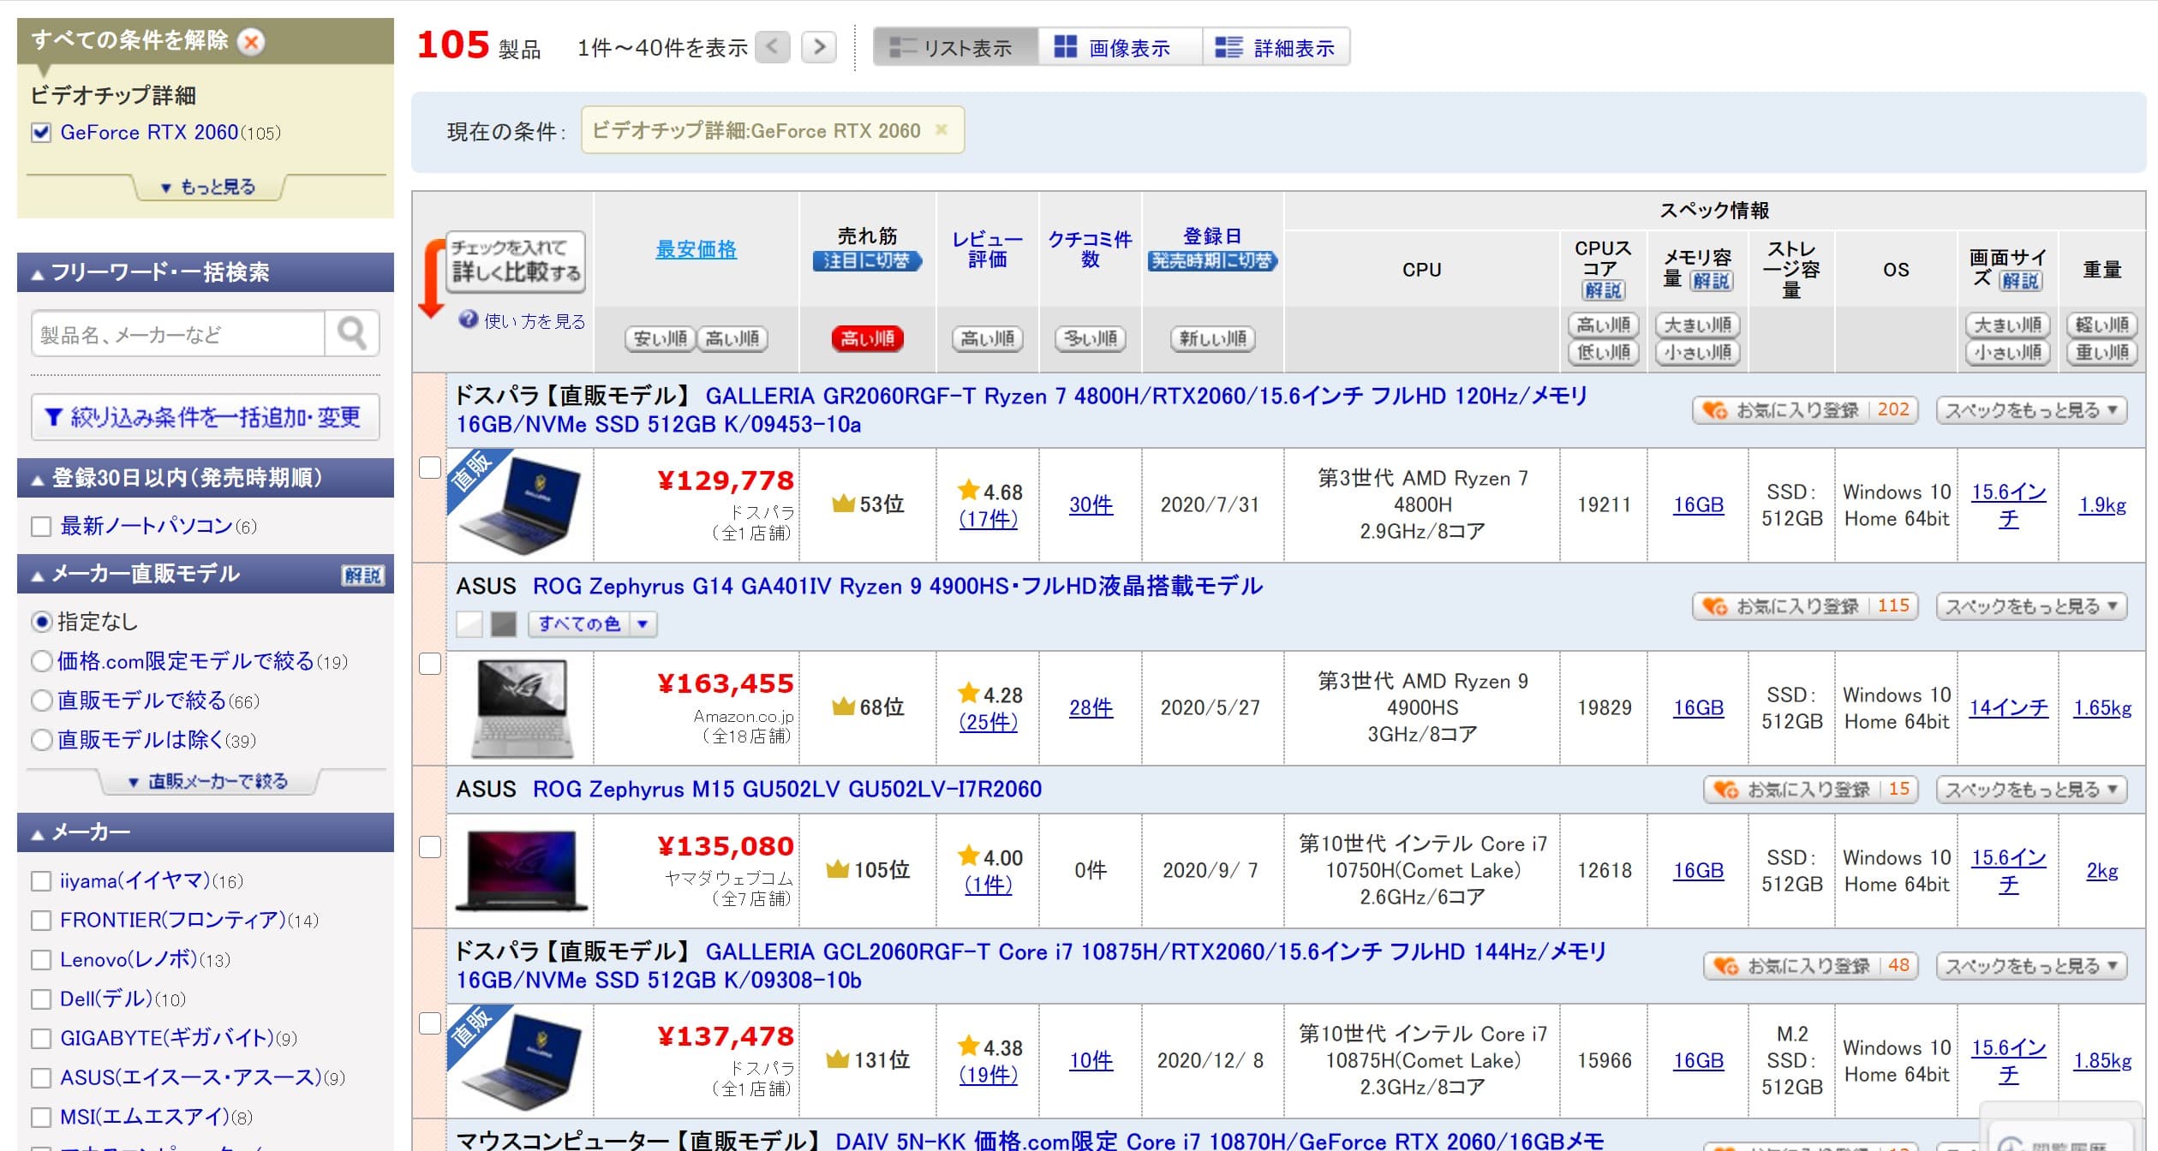Image resolution: width=2158 pixels, height=1151 pixels.
Task: Check Lenovo(レノボ) maker checkbox
Action: pyautogui.click(x=41, y=960)
